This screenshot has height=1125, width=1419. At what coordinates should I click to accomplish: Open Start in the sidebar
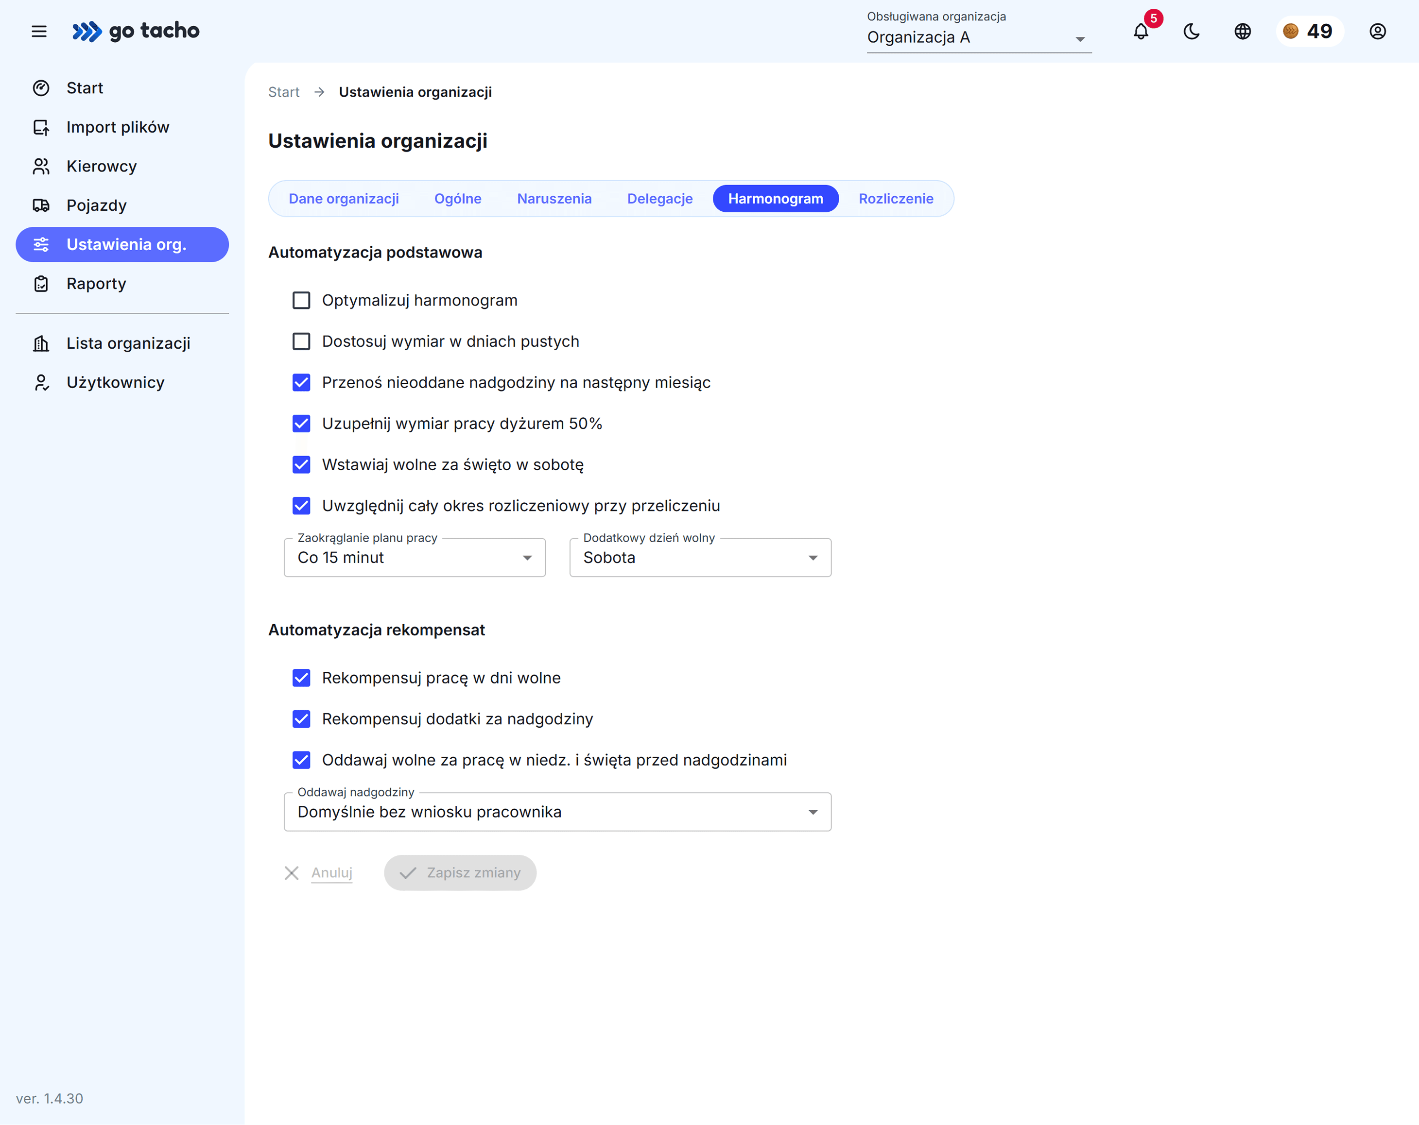122,88
